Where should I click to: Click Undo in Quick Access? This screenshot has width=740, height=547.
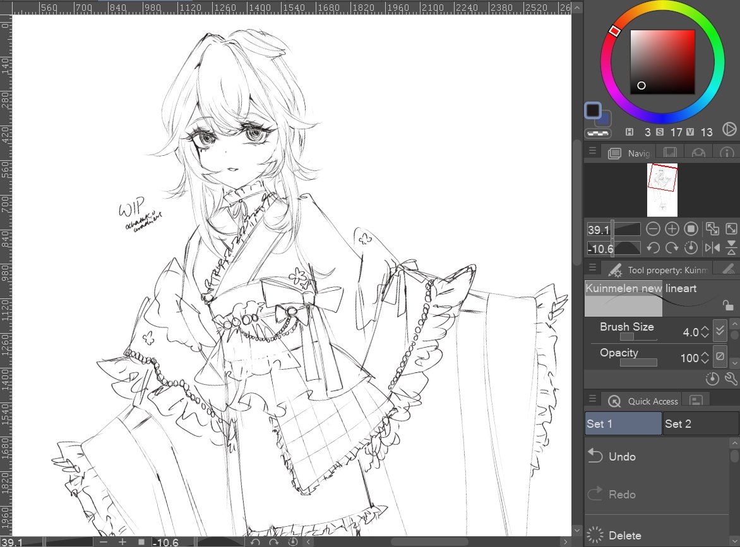click(x=657, y=456)
